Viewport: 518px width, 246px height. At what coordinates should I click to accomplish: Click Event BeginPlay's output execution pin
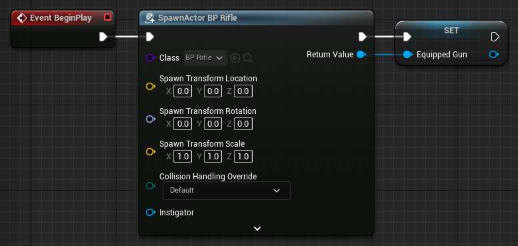click(x=103, y=37)
